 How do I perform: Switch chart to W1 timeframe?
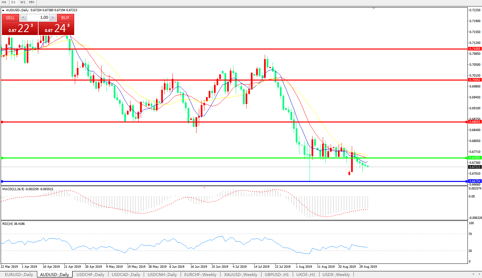(x=23, y=2)
